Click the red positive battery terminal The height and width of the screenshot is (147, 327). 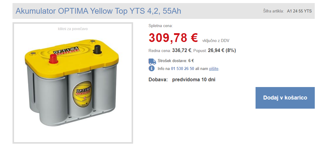tap(53, 59)
